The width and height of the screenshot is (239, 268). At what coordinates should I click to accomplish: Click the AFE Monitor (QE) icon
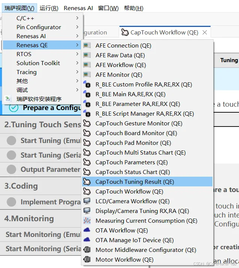[87, 75]
